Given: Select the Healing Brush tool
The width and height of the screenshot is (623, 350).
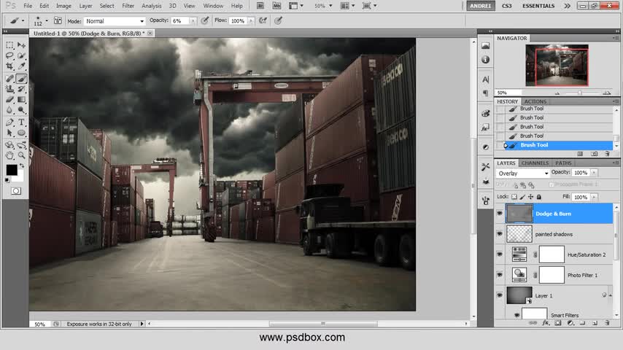Looking at the screenshot, I should pos(9,79).
